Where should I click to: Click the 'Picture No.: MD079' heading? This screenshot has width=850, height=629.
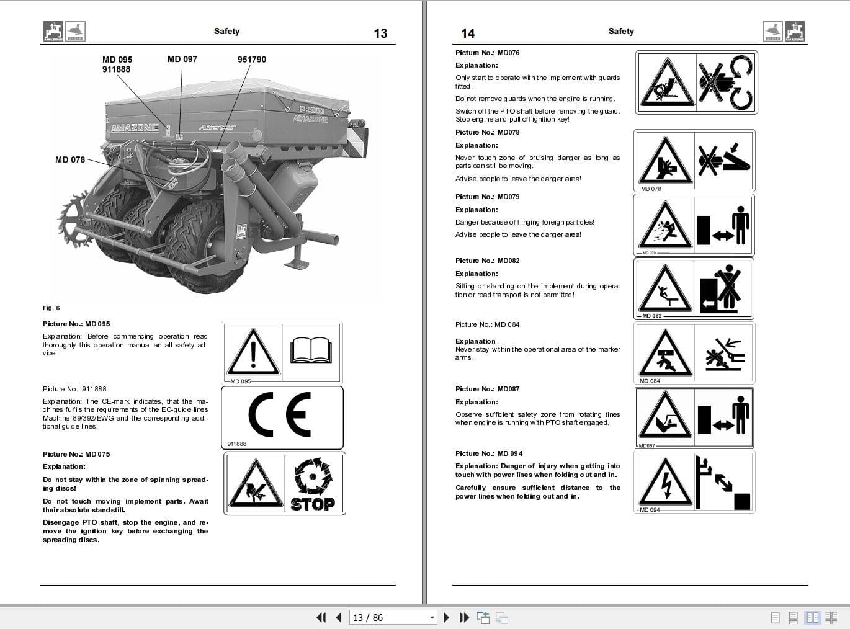[488, 197]
